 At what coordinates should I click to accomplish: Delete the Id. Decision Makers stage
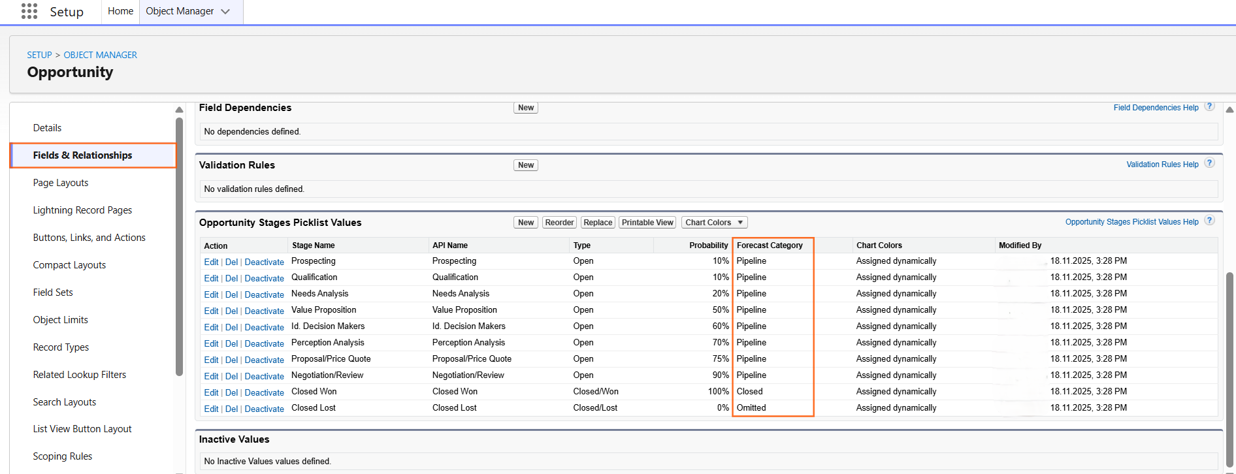click(231, 327)
